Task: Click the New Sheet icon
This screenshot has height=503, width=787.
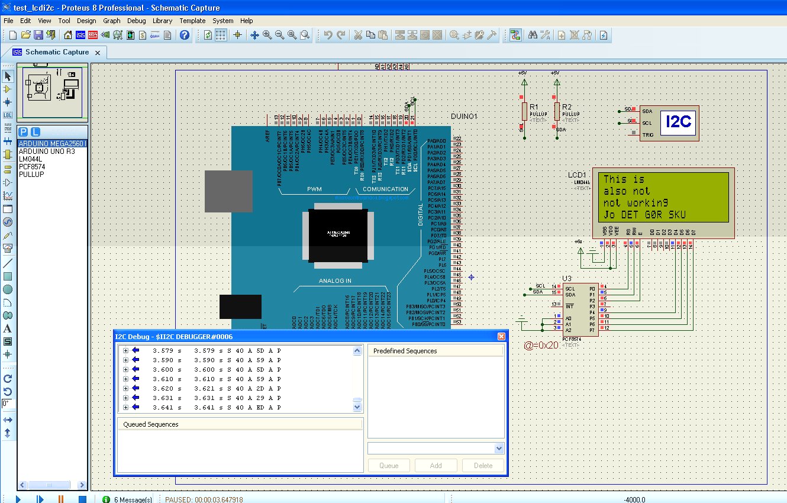Action: (x=562, y=36)
